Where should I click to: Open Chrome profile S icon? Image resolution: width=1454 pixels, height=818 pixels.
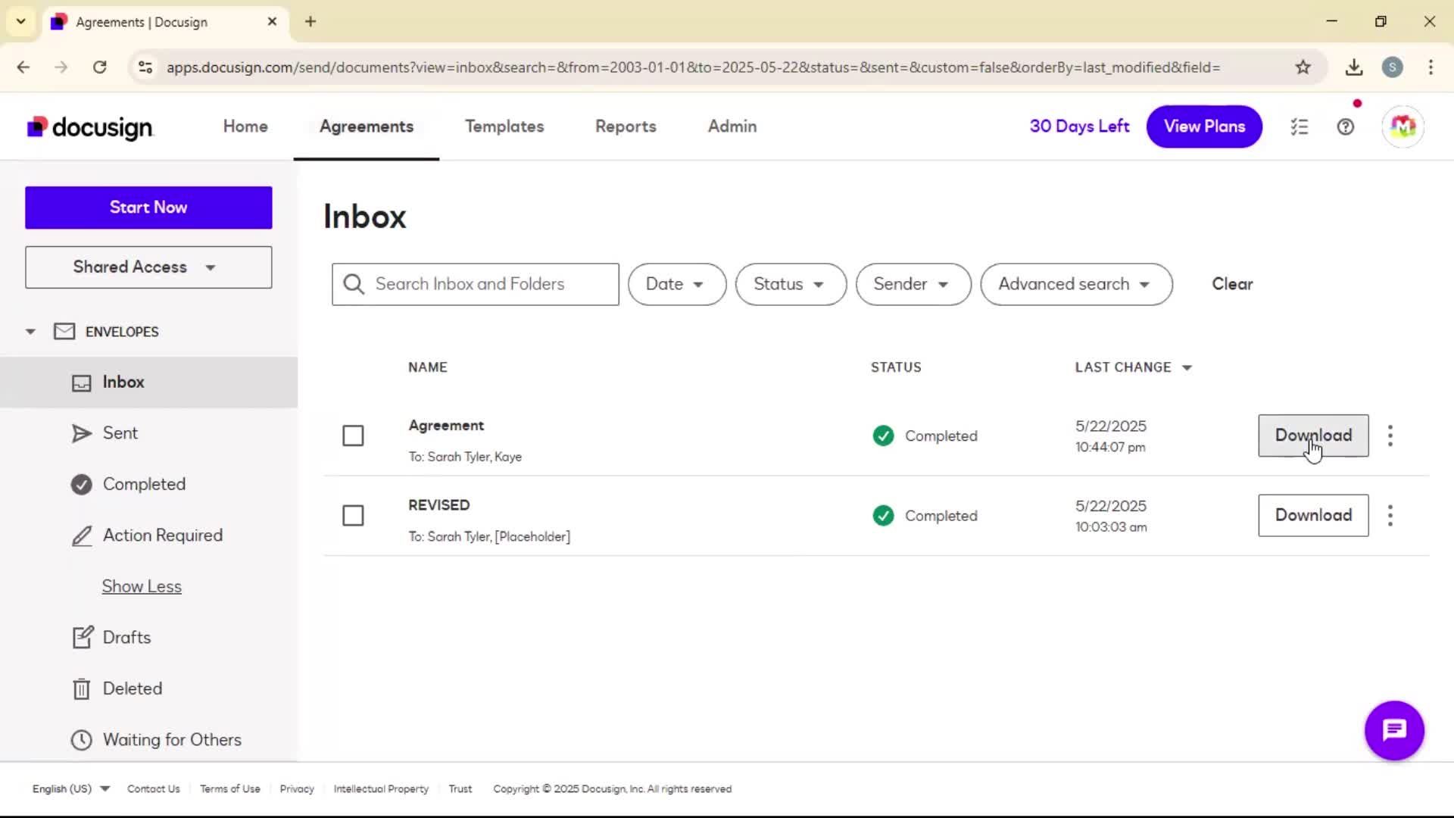[x=1392, y=67]
